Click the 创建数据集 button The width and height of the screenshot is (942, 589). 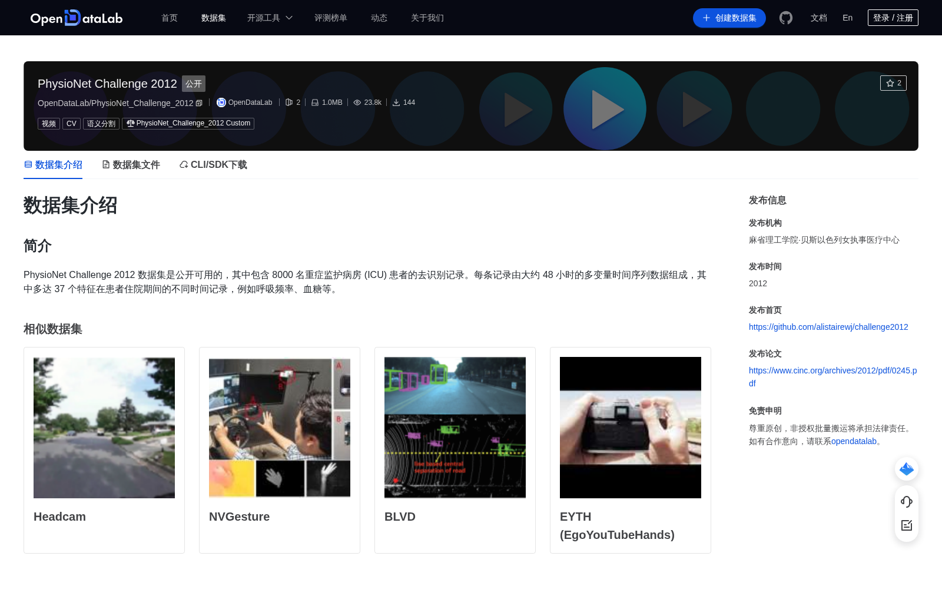(729, 18)
